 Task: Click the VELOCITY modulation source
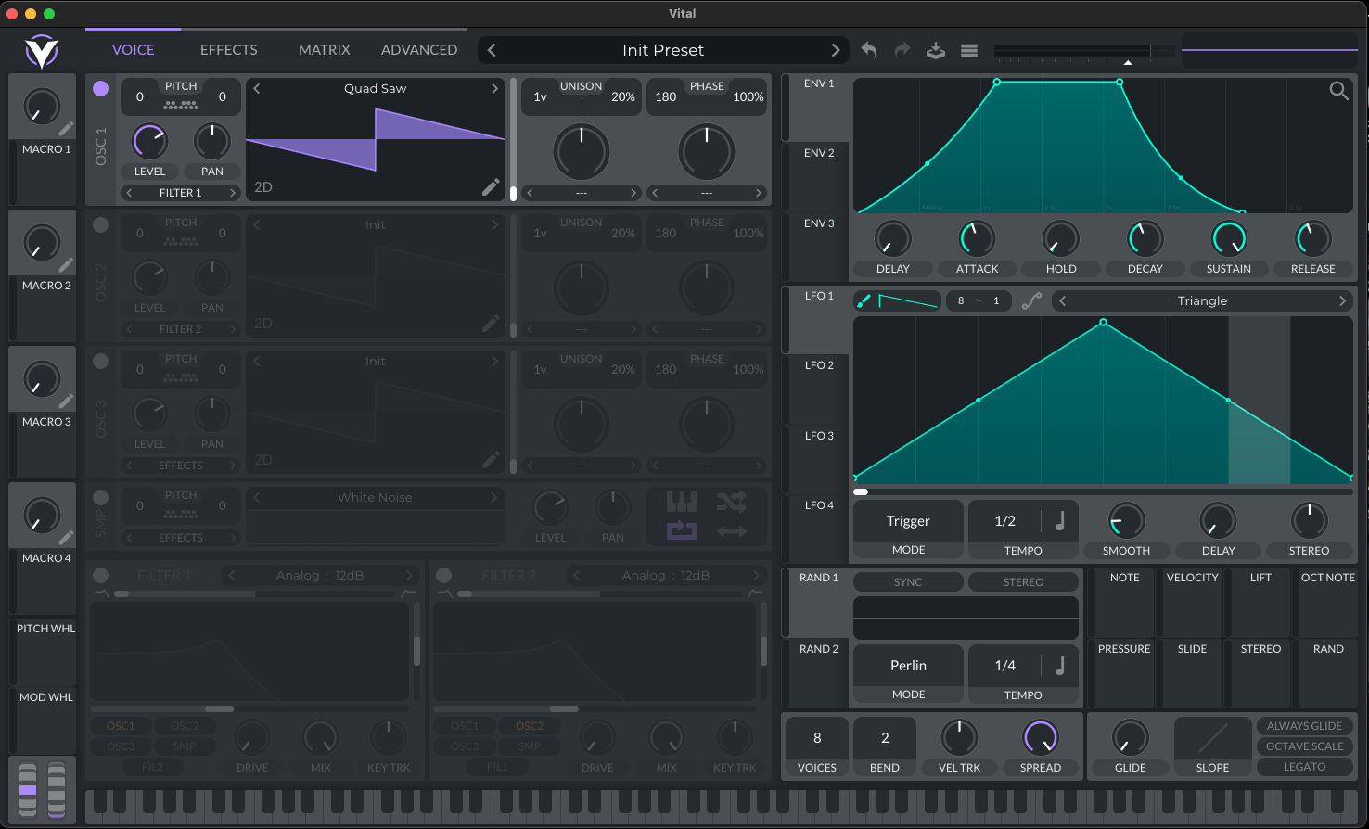[1192, 601]
